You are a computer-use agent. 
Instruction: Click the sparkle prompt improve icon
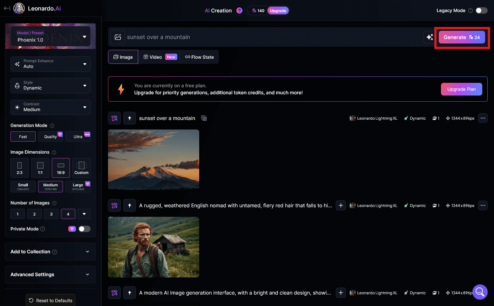point(430,37)
